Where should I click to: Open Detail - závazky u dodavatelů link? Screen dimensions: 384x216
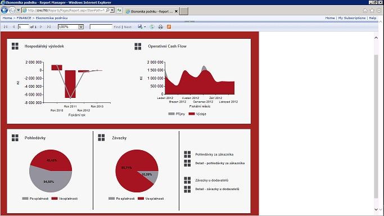[x=217, y=189]
